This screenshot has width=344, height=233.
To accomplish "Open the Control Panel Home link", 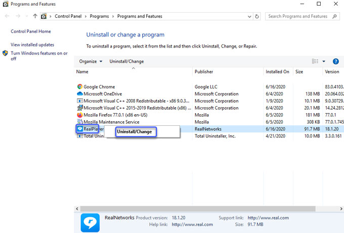I will (x=31, y=31).
